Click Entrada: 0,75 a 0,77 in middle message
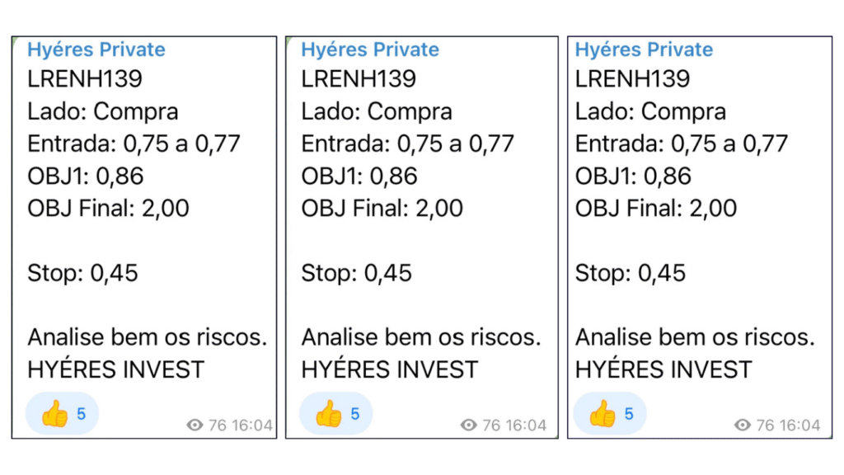 [x=407, y=144]
